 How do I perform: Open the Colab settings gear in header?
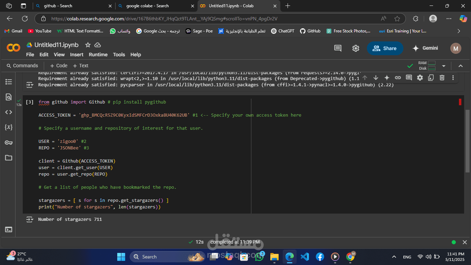356,48
